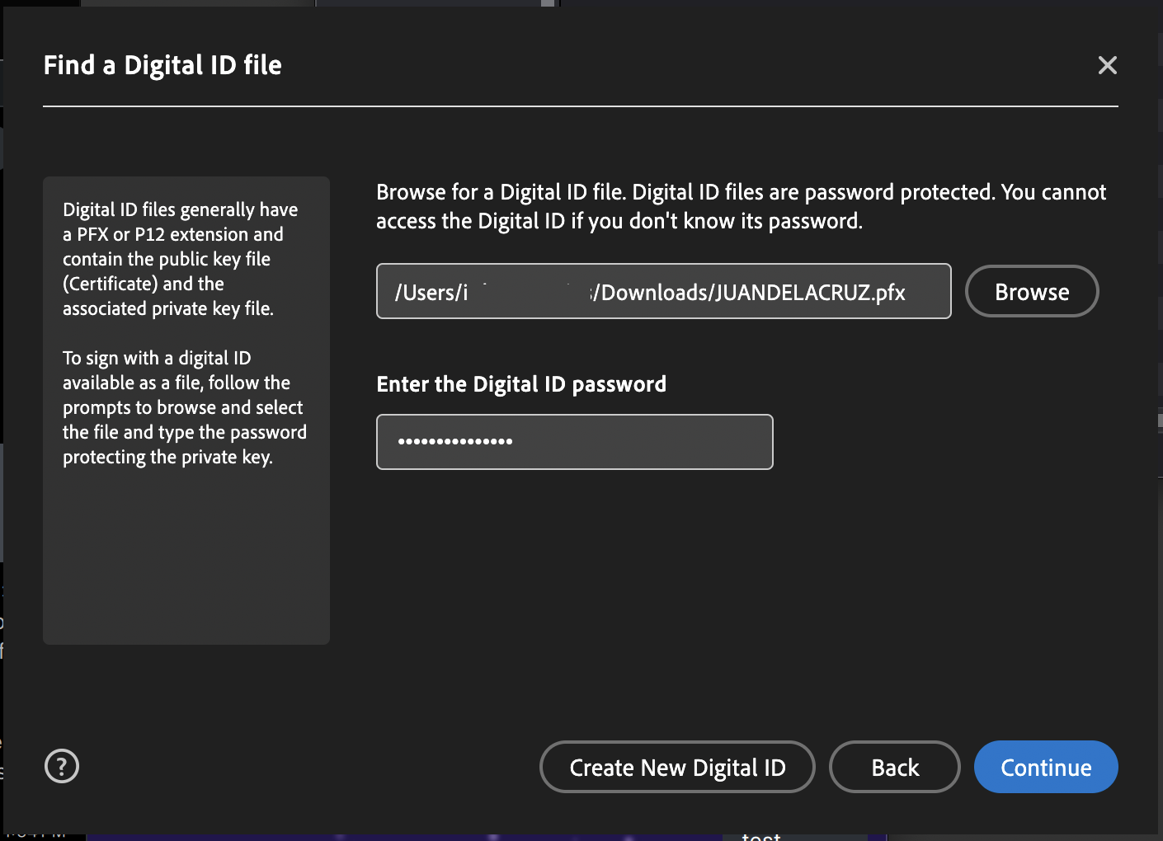Click Create New Digital ID button

(677, 767)
